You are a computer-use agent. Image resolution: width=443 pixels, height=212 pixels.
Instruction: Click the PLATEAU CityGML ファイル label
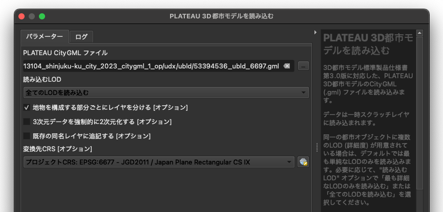[x=65, y=53]
